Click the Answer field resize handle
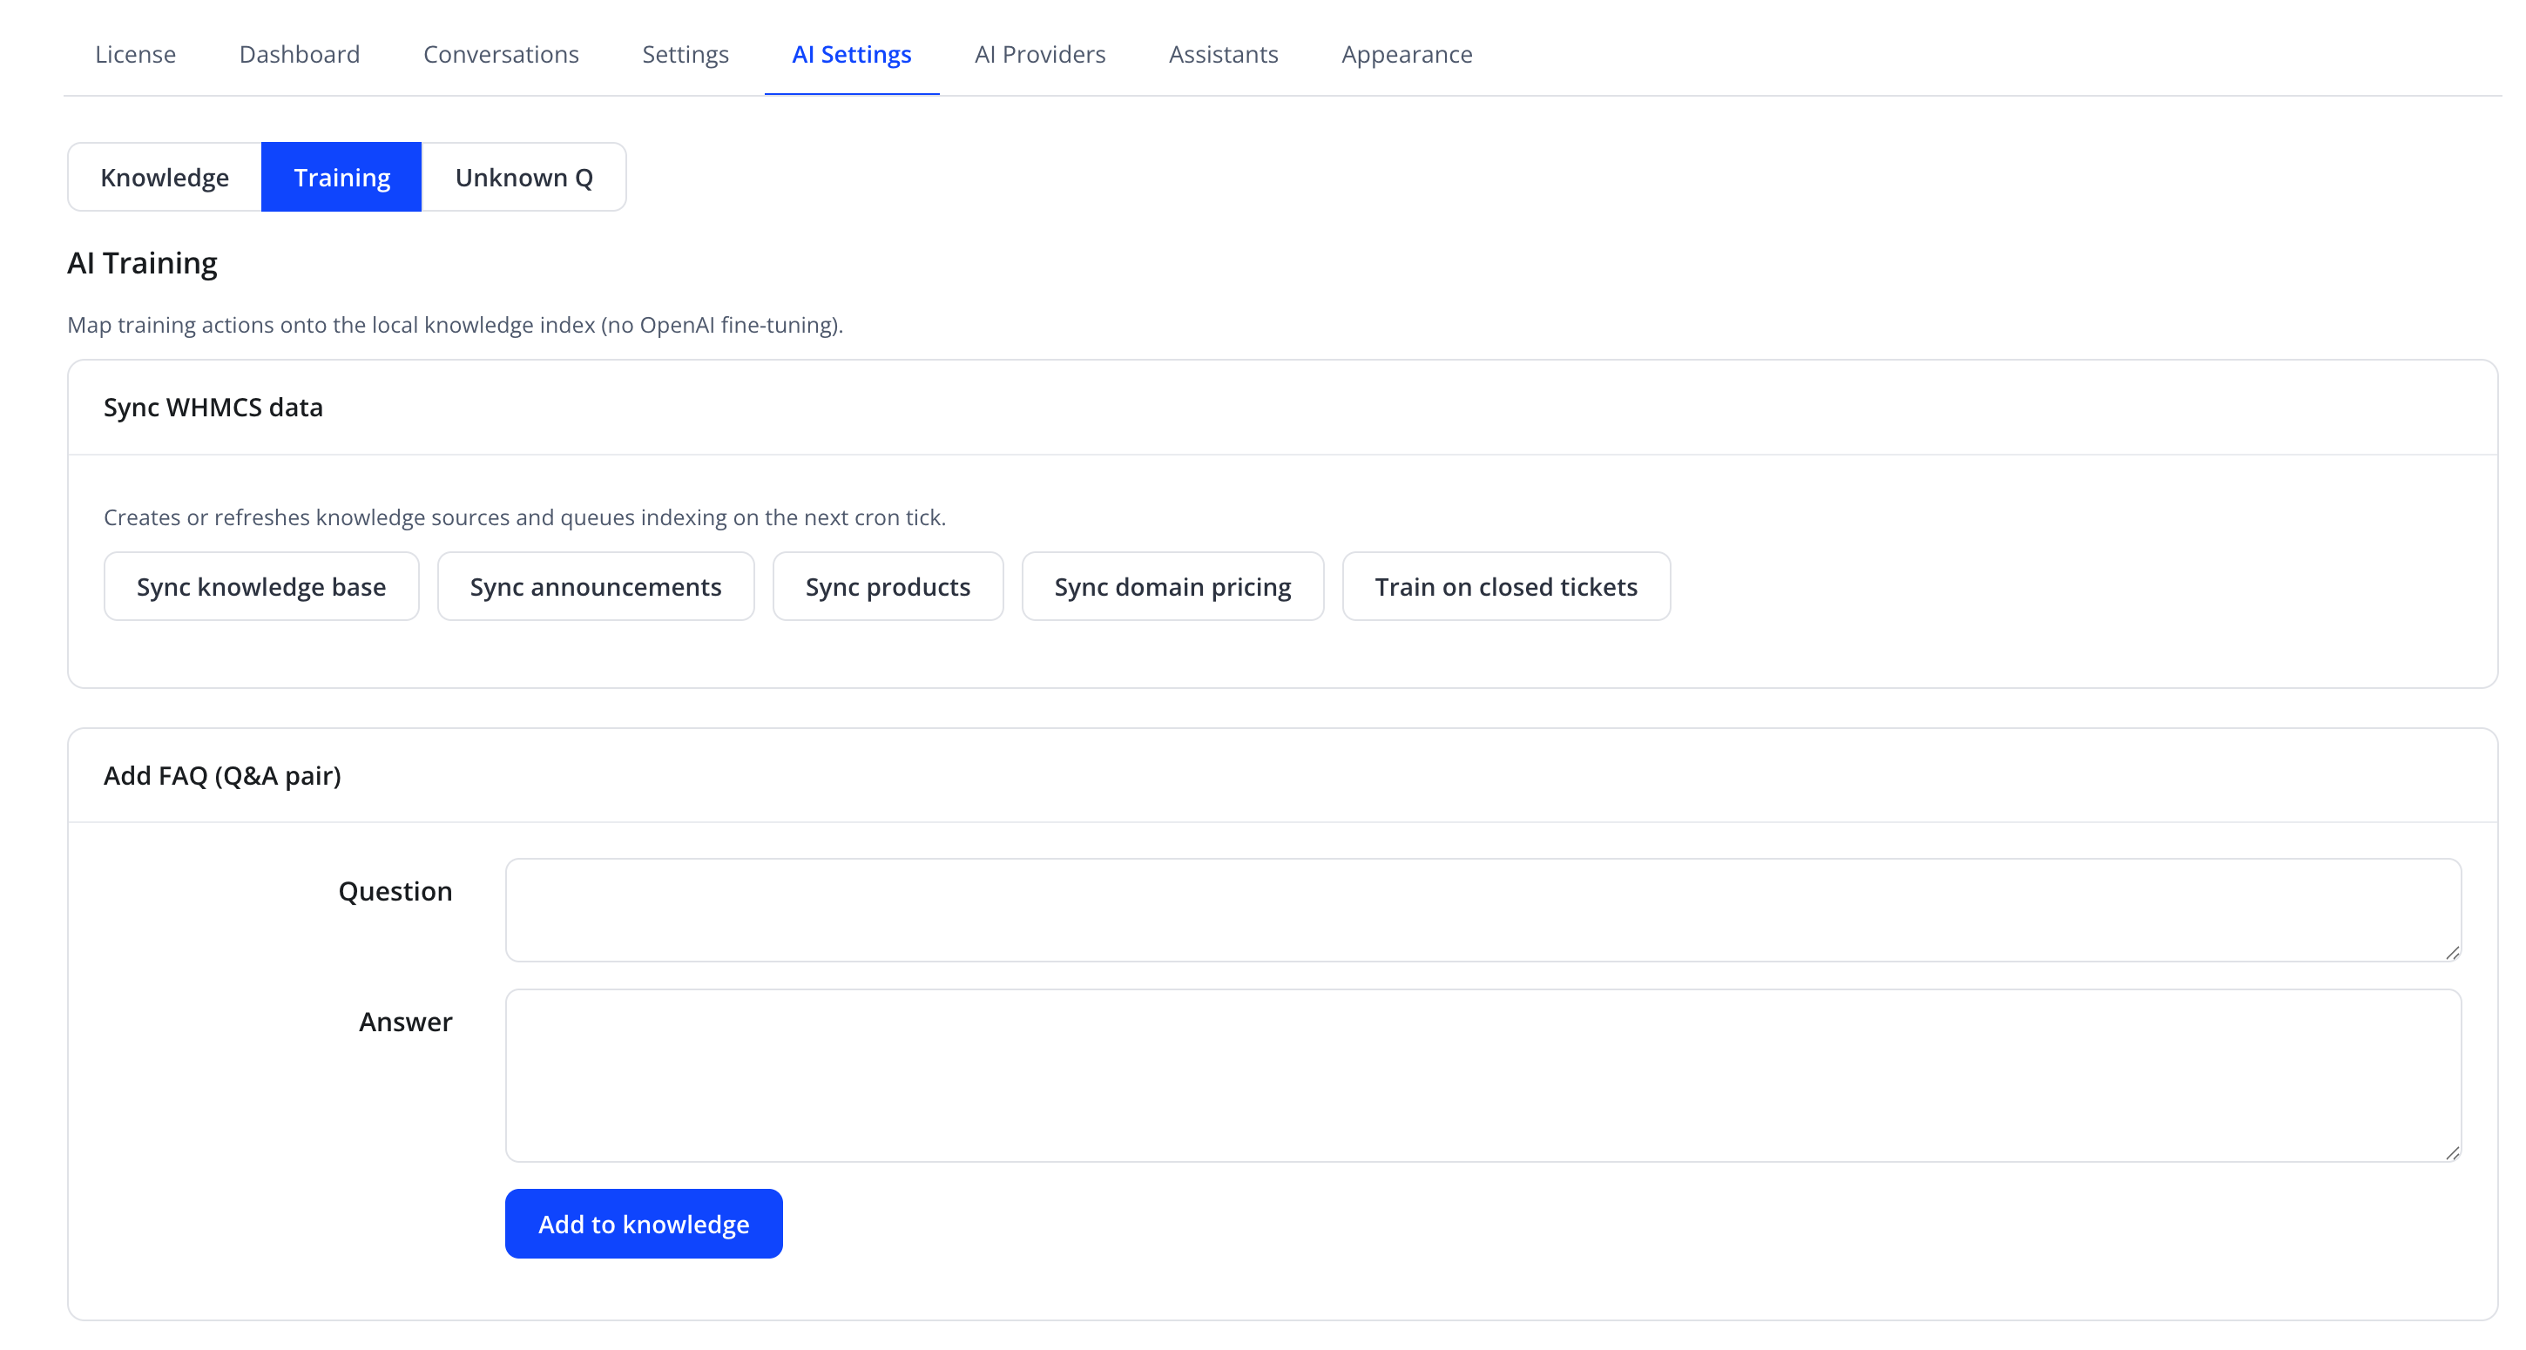The height and width of the screenshot is (1350, 2526). point(2451,1153)
